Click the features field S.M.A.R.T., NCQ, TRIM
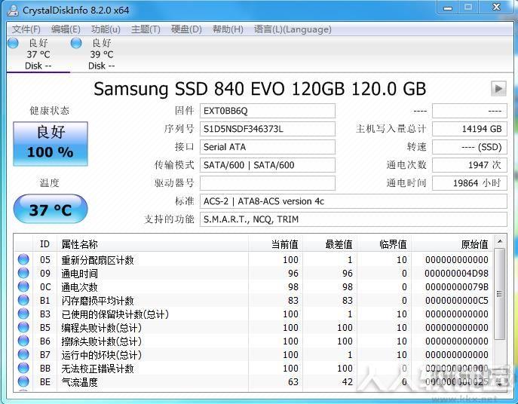Screen dimensions: 518x404 pos(353,219)
